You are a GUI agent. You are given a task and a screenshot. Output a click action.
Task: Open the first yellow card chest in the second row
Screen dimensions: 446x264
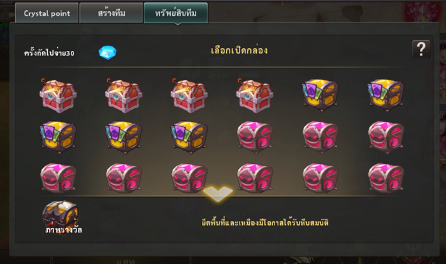58,137
